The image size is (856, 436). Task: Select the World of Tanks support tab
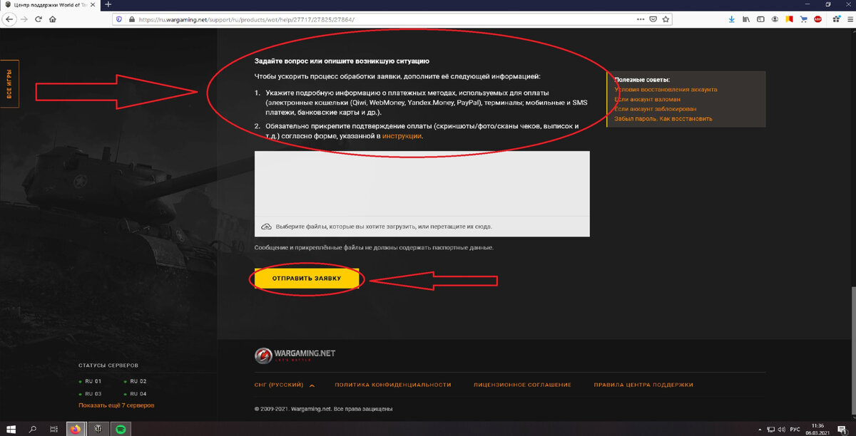tap(51, 4)
